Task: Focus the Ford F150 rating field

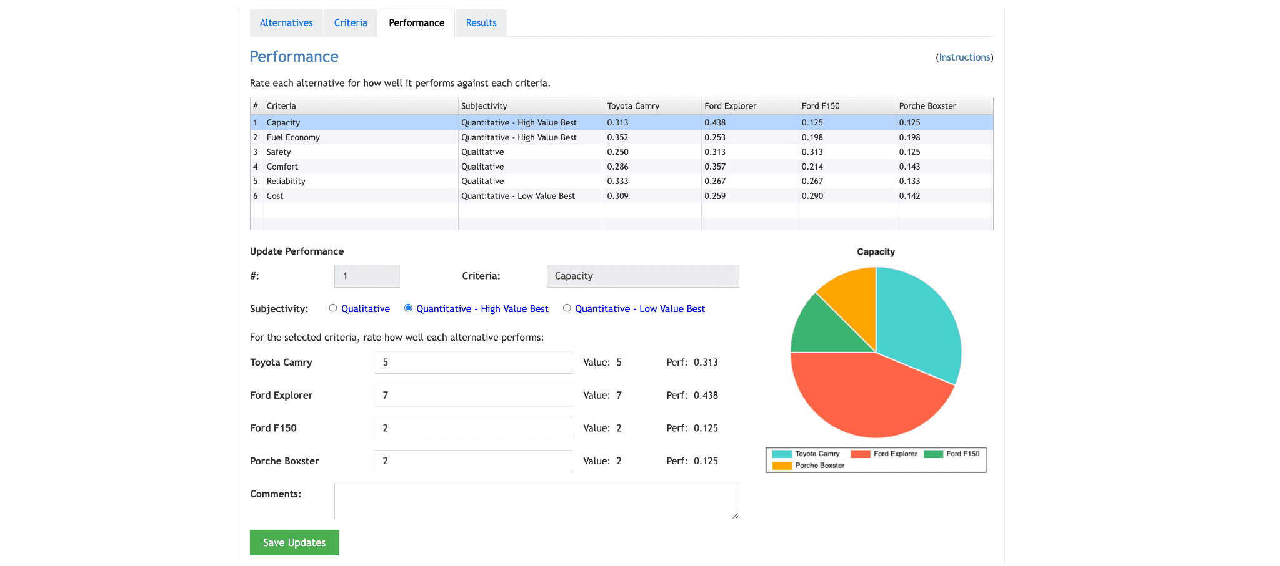Action: coord(473,428)
